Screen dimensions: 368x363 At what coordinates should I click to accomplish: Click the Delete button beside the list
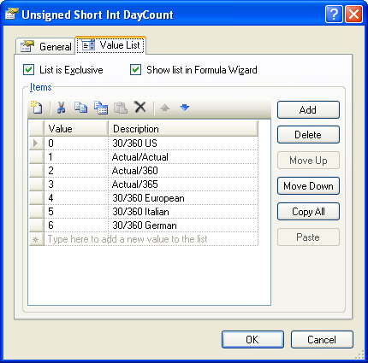308,135
